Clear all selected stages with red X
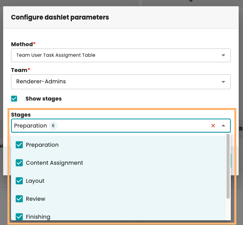 coord(213,126)
